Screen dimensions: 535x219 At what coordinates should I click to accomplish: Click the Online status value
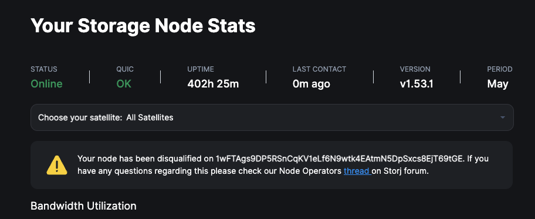click(x=47, y=84)
